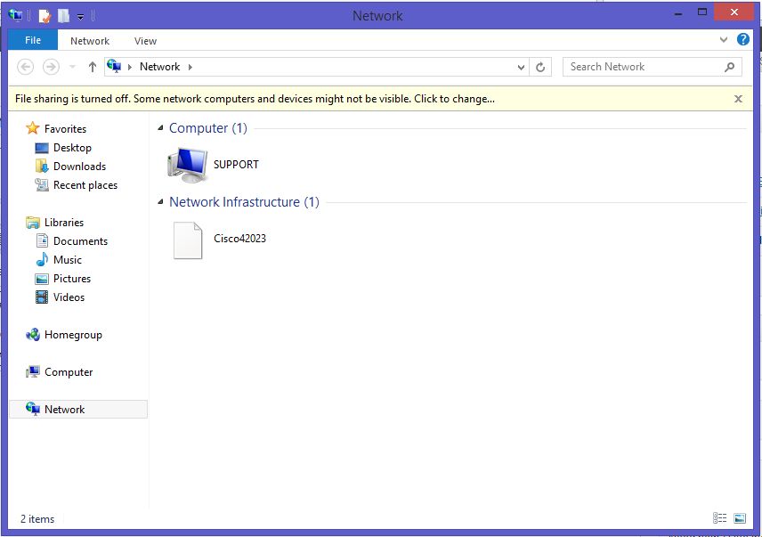Open the recent locations dropdown arrow
762x537 pixels.
(x=72, y=67)
